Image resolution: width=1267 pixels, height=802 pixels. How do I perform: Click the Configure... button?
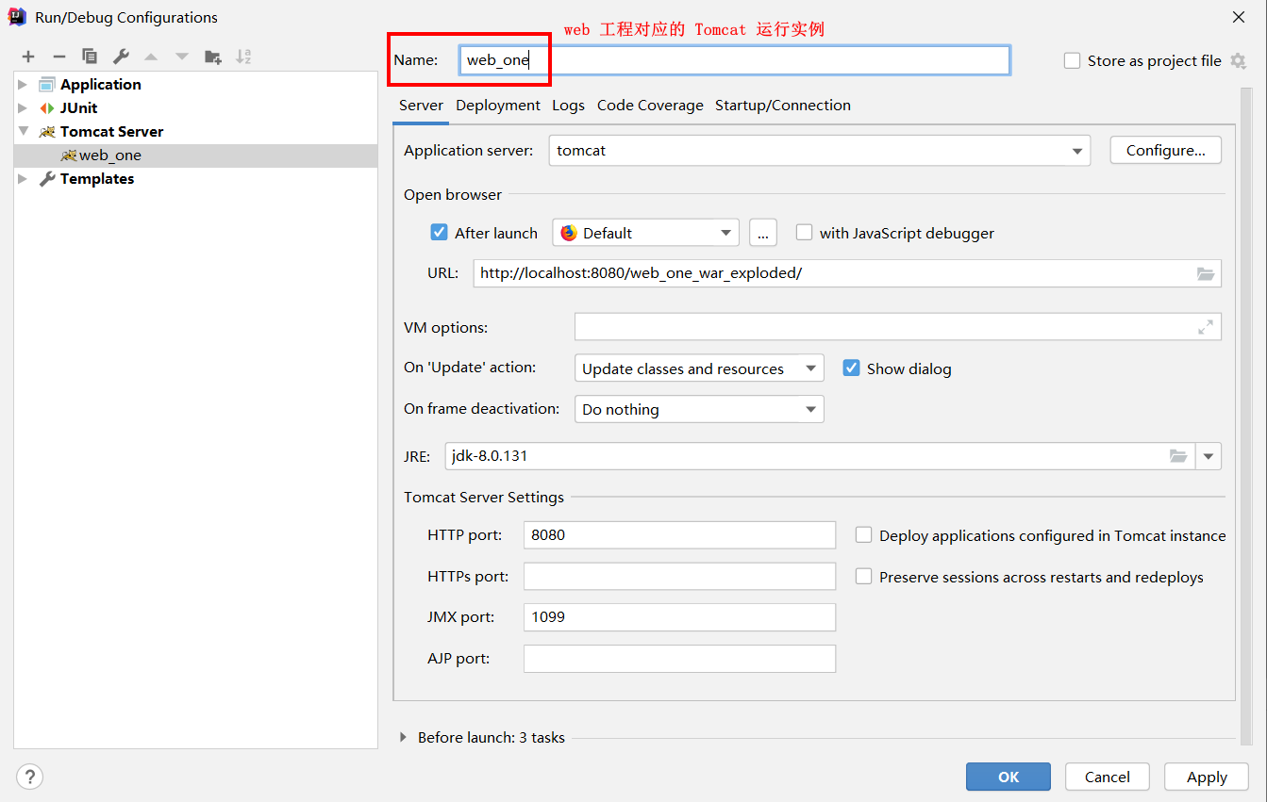click(1166, 151)
